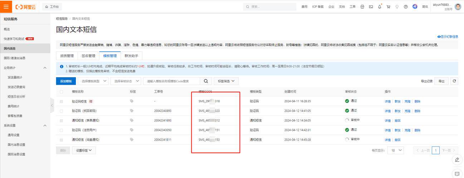This screenshot has height=178, width=464.
Task: Open the hamburger menu in the top-left corner
Action: [6, 6]
